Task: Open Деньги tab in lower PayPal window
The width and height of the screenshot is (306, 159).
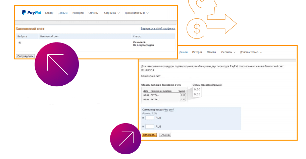Action: [183, 52]
